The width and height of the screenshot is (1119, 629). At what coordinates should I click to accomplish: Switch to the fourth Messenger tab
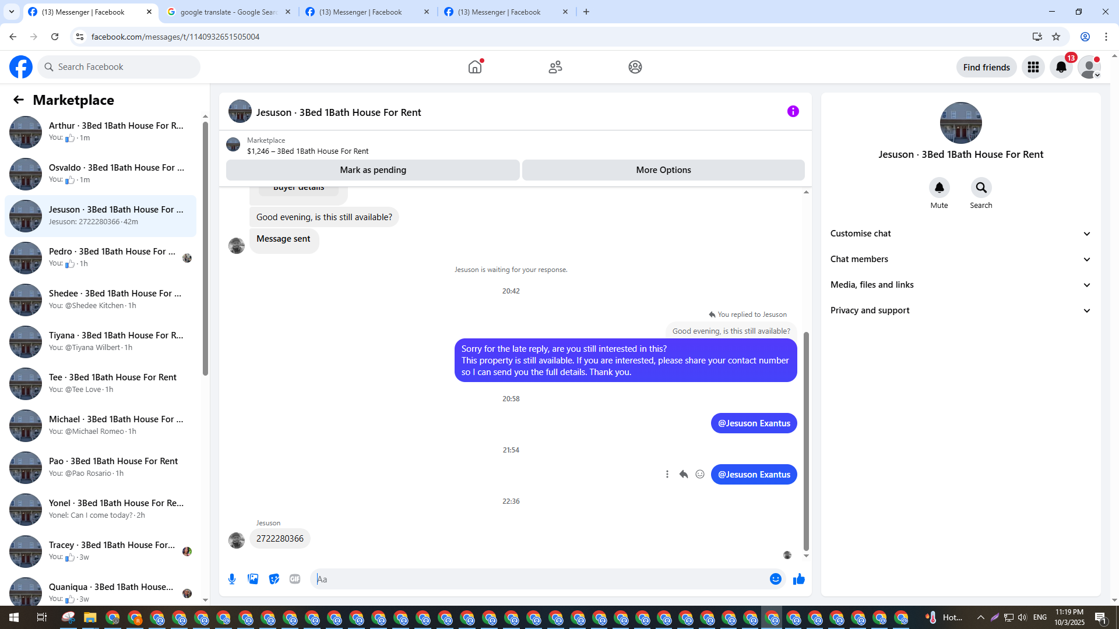(506, 12)
